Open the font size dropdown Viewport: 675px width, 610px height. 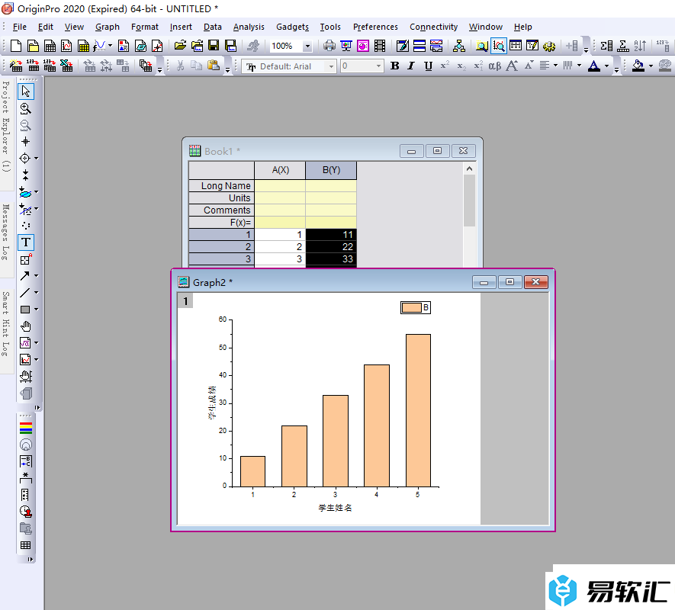pos(378,66)
